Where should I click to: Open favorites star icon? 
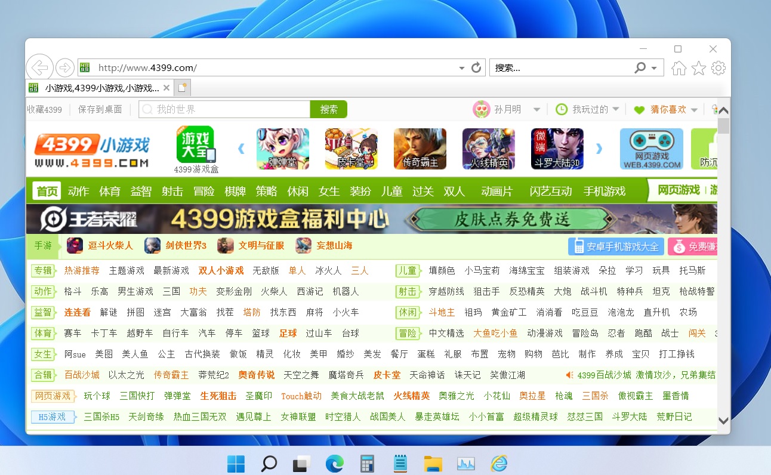coord(699,68)
